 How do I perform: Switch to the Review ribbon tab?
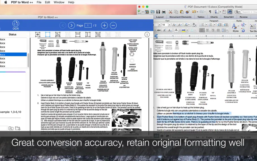[244, 17]
